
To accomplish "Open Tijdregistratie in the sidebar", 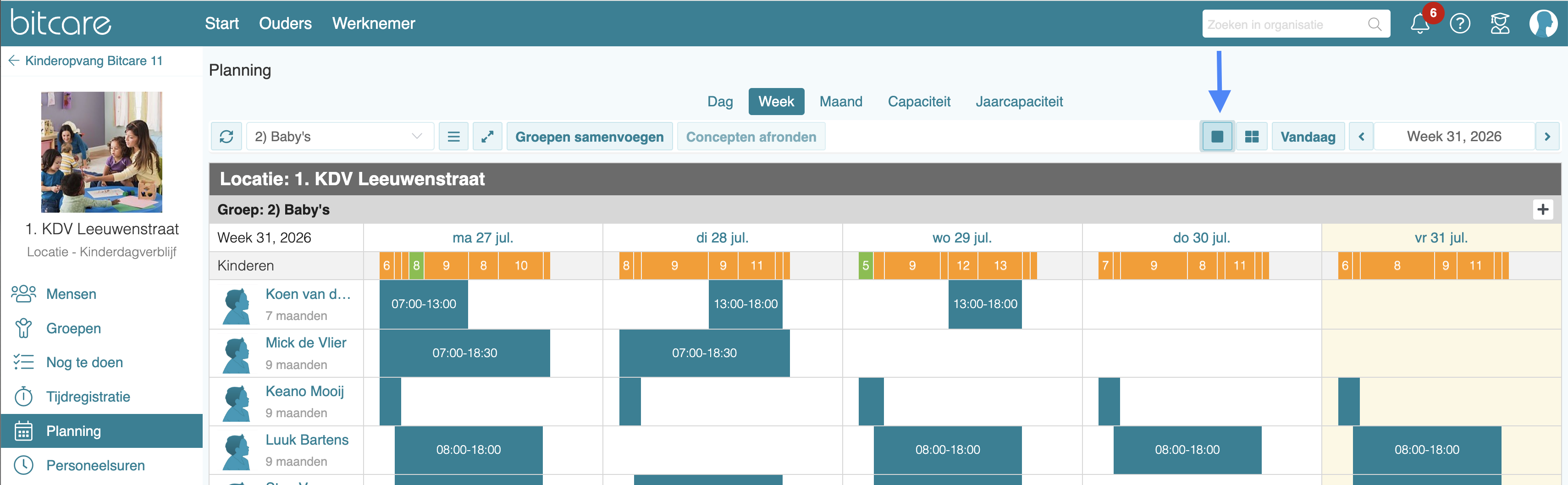I will [88, 397].
